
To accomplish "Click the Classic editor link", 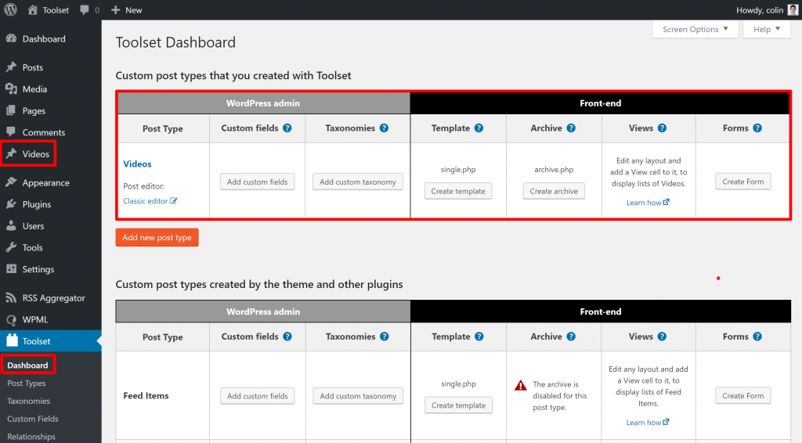I will (146, 201).
